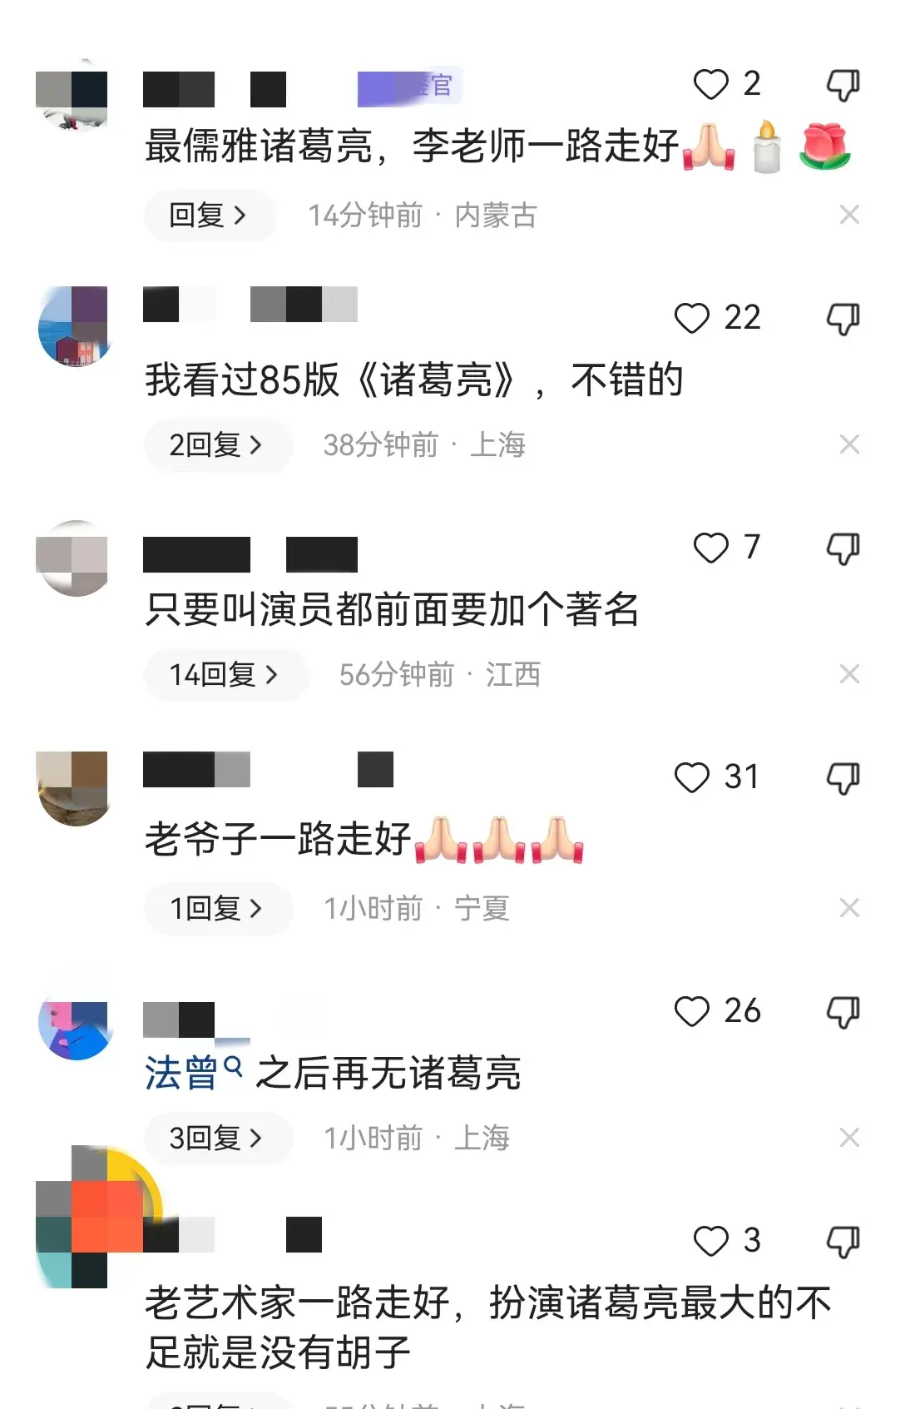Viewport: 905px width, 1409px height.
Task: Dismiss the 38分钟前 上海 comment
Action: (849, 444)
